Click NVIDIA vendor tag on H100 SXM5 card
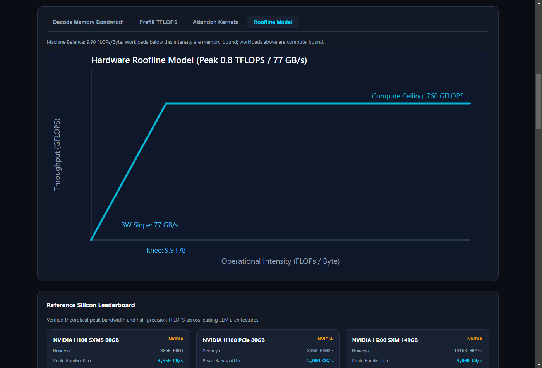 coord(176,339)
